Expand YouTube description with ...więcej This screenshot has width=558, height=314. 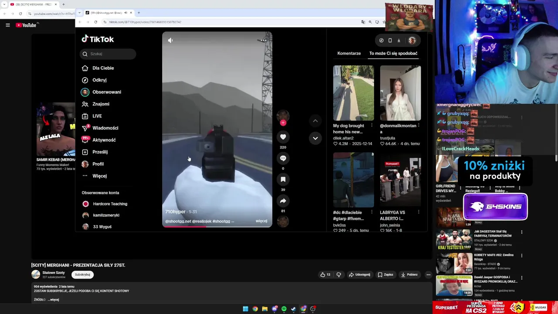pos(53,300)
